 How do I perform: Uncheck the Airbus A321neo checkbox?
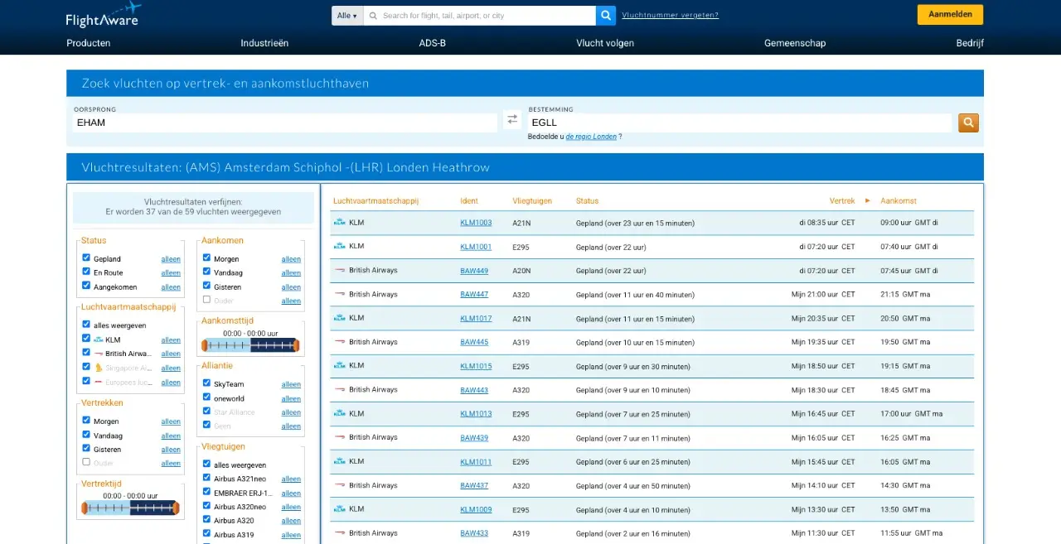tap(206, 478)
